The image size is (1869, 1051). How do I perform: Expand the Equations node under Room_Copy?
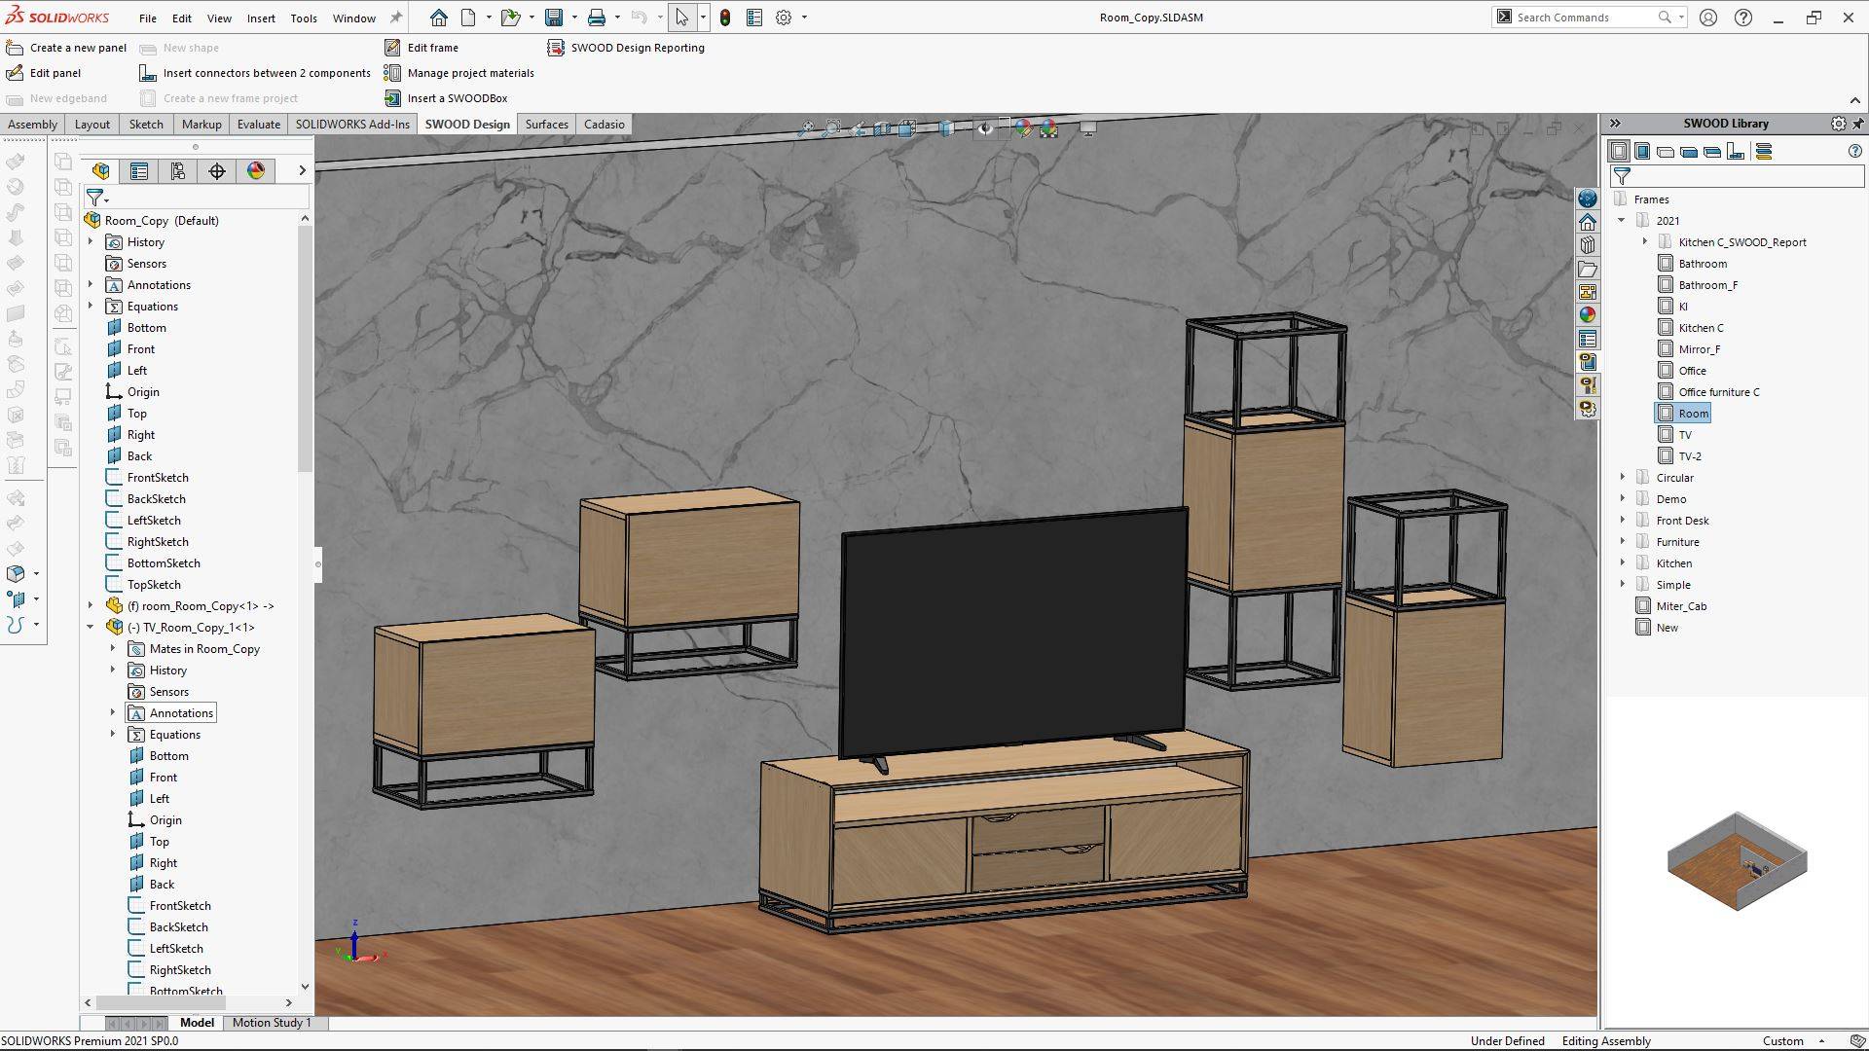[91, 307]
